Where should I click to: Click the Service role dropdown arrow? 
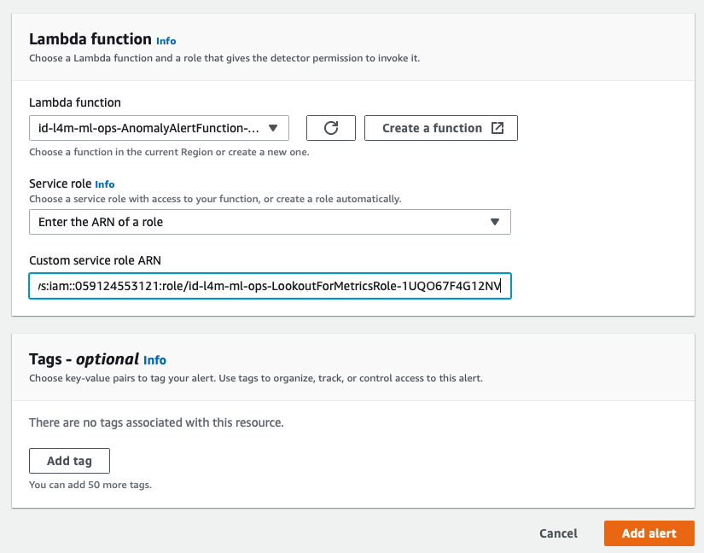[494, 222]
